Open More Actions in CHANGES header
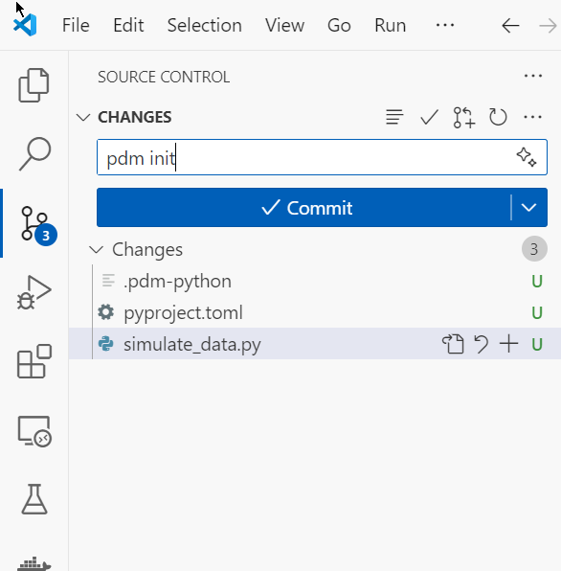This screenshot has height=571, width=561. 532,117
